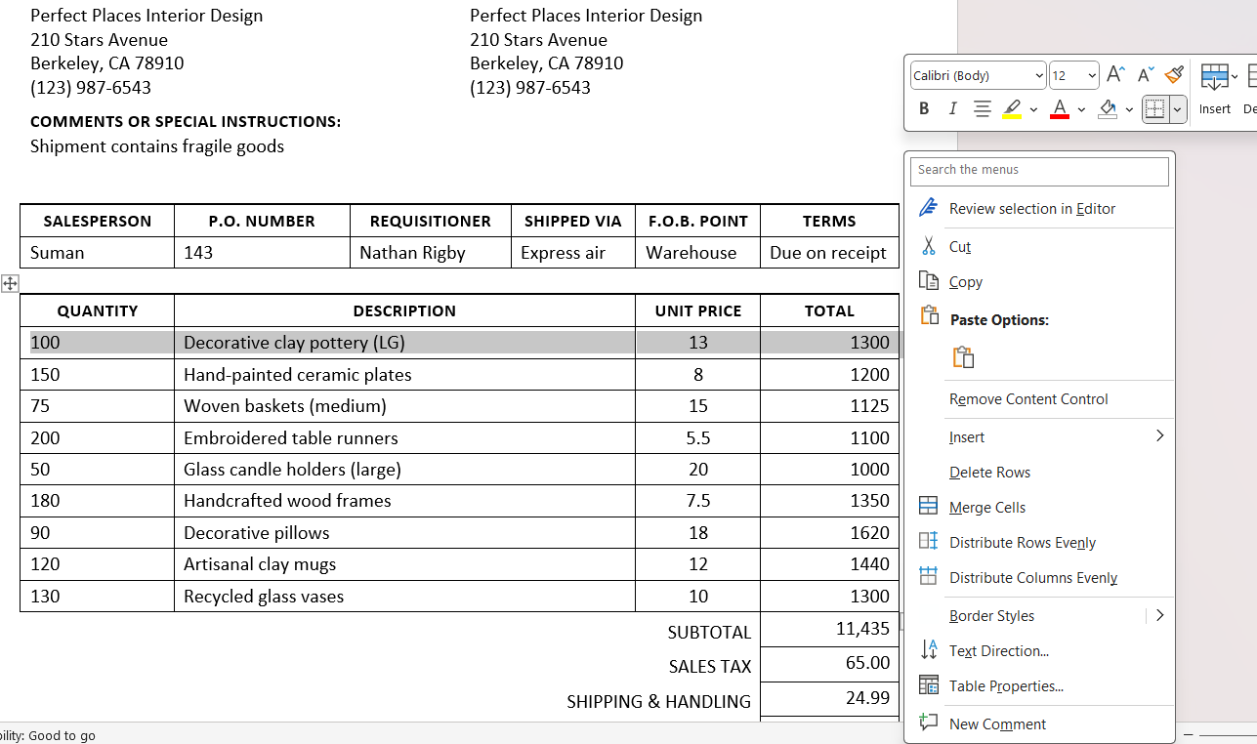Click the Distribute Rows Evenly icon
1257x744 pixels.
point(929,542)
